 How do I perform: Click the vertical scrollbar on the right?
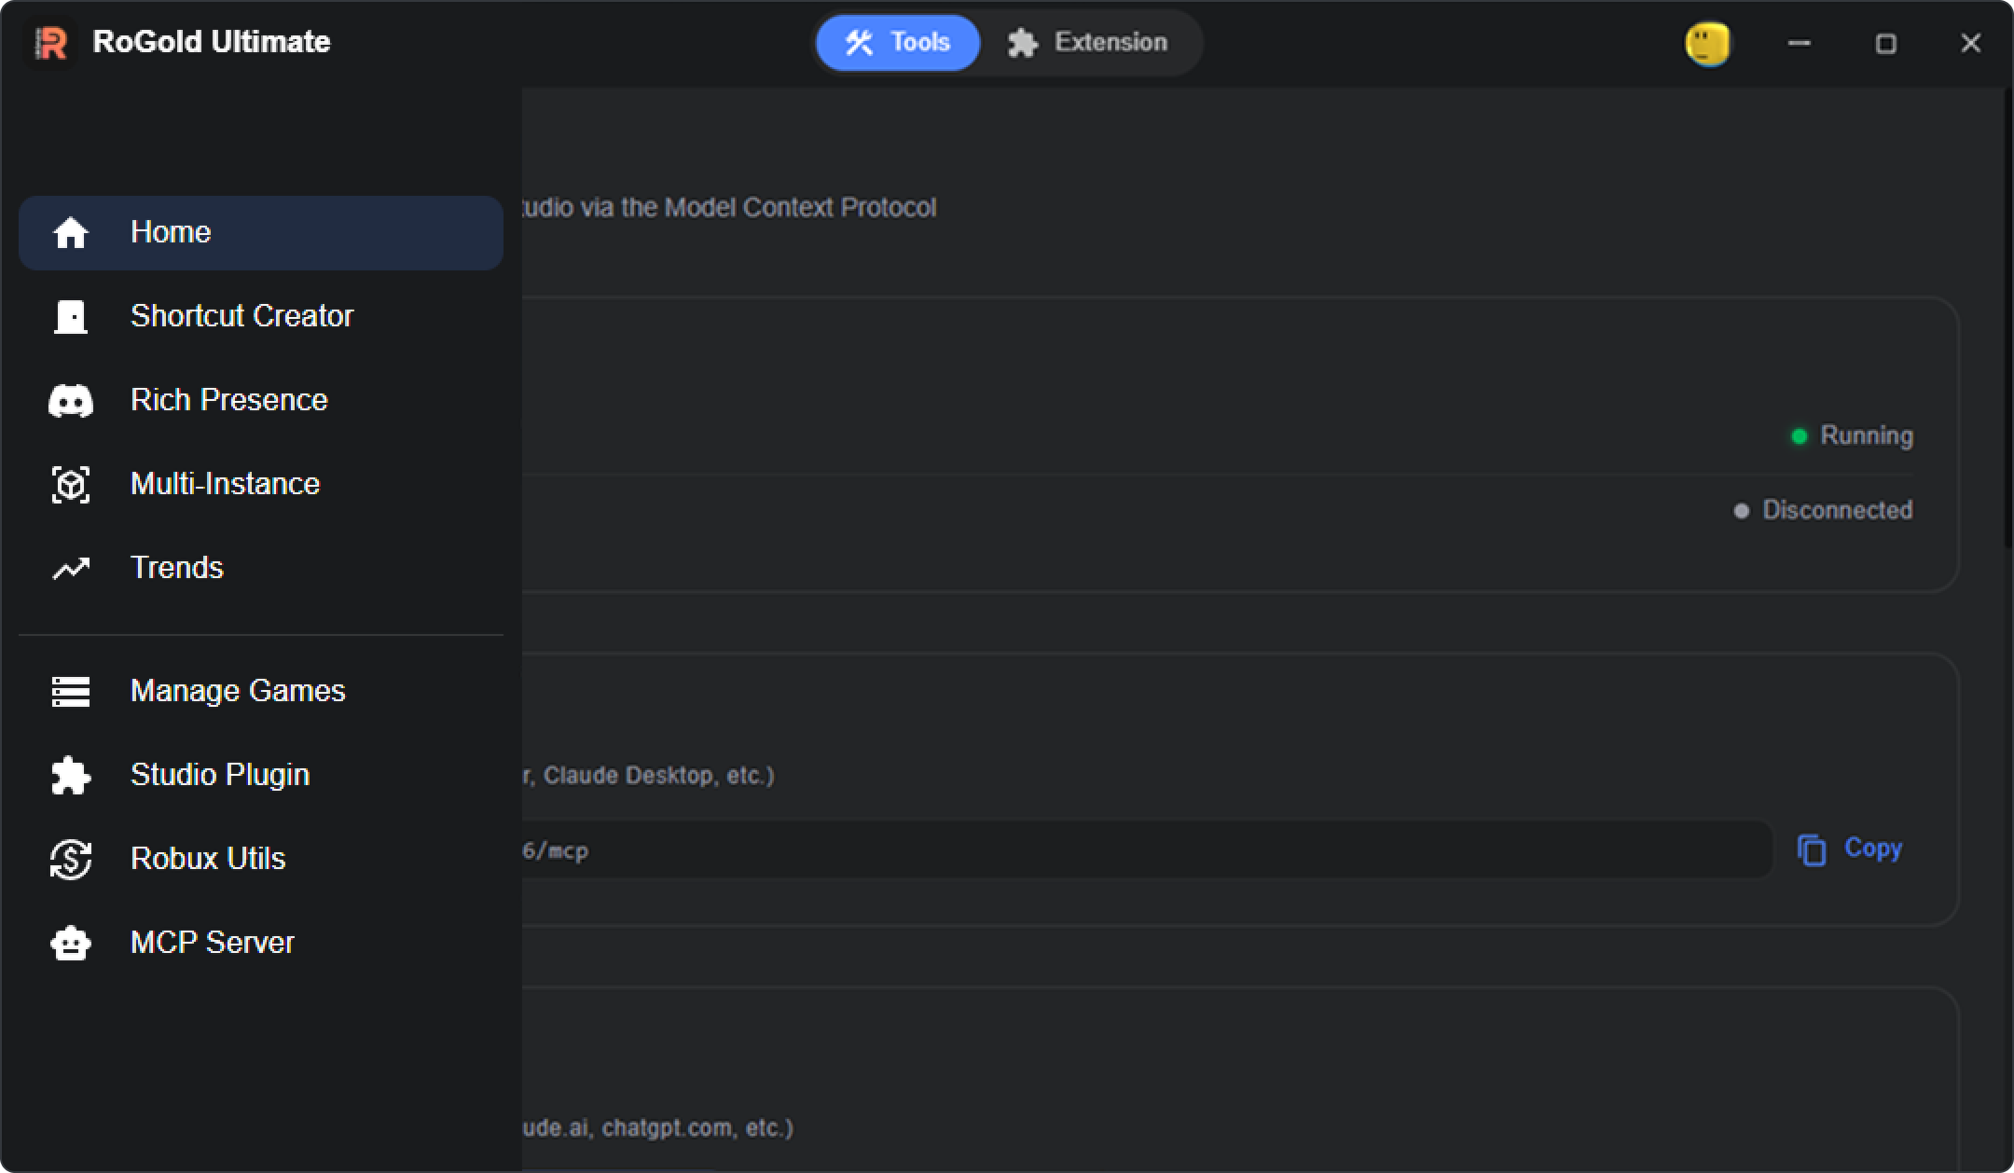coord(2008,317)
